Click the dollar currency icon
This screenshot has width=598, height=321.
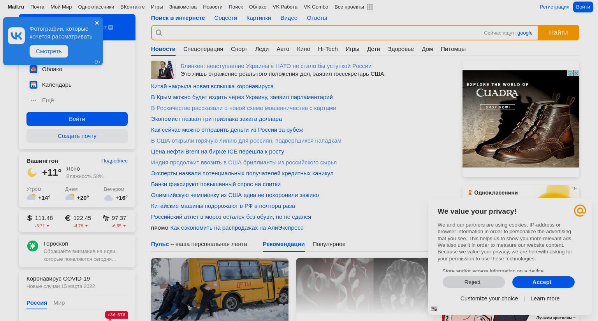click(30, 218)
